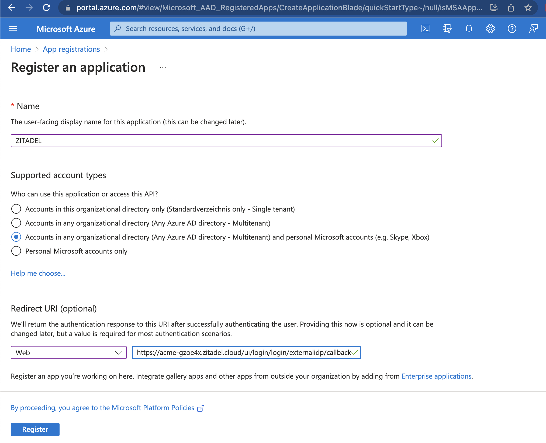Go to Home via breadcrumb
Viewport: 546px width, 443px height.
(20, 49)
